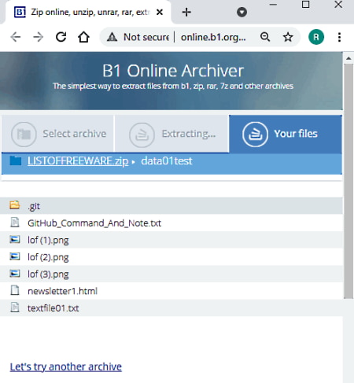Open the zoom magnifier in address bar
This screenshot has width=354, height=383.
(265, 37)
